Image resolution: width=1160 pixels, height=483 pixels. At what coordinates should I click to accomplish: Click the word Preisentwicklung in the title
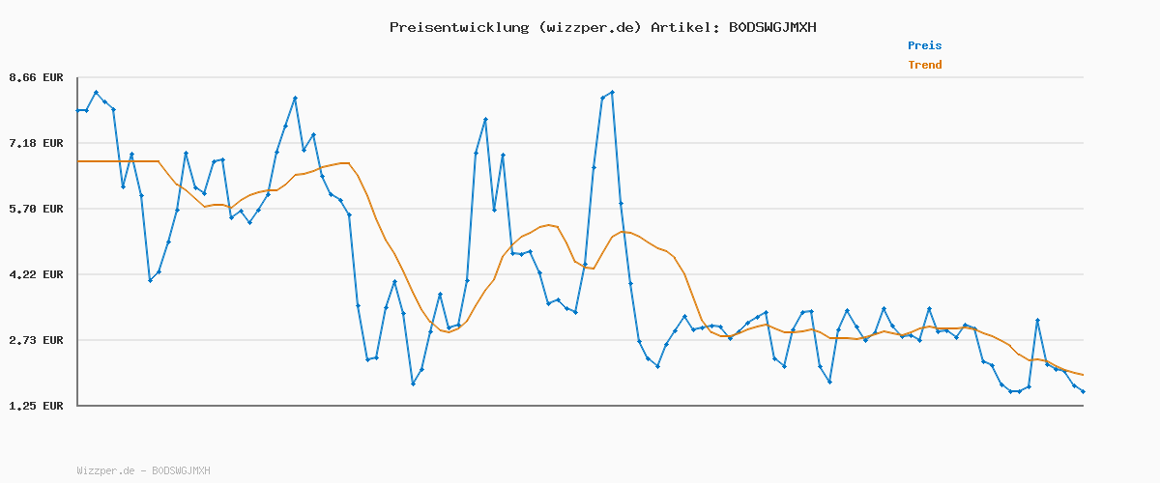pyautogui.click(x=454, y=27)
